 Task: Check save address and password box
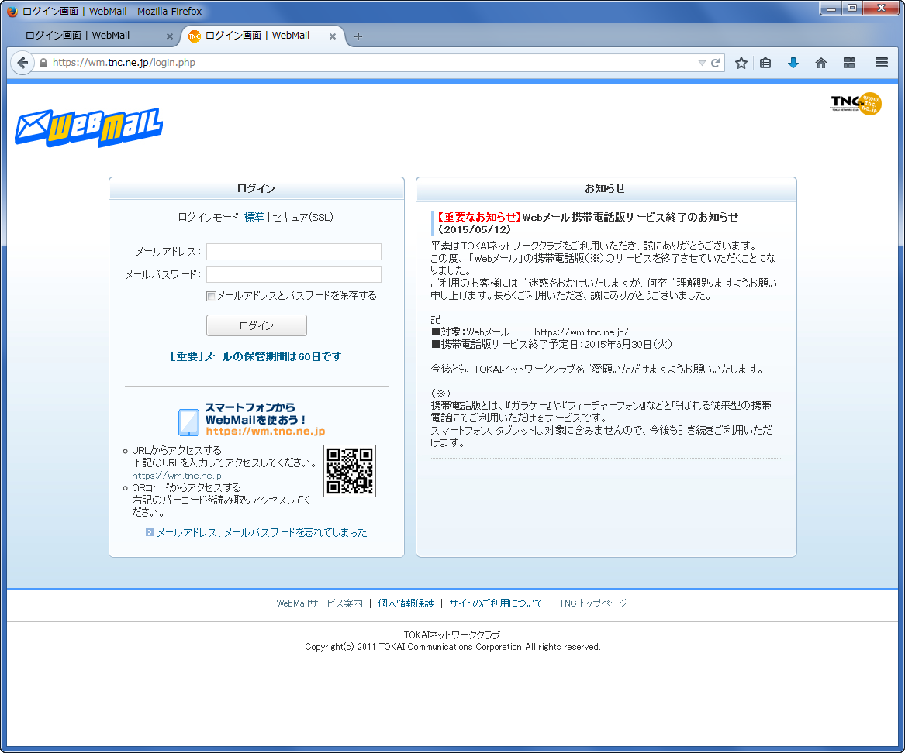pos(211,297)
